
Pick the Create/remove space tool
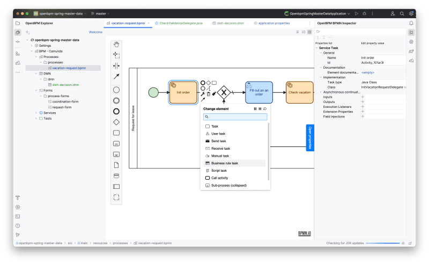point(116,65)
